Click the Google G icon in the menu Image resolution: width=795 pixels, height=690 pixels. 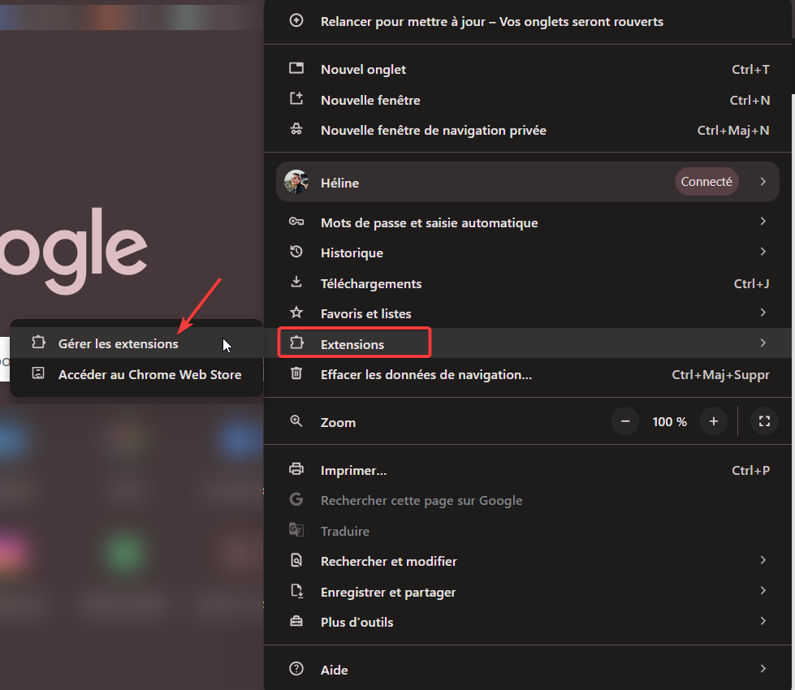[296, 499]
